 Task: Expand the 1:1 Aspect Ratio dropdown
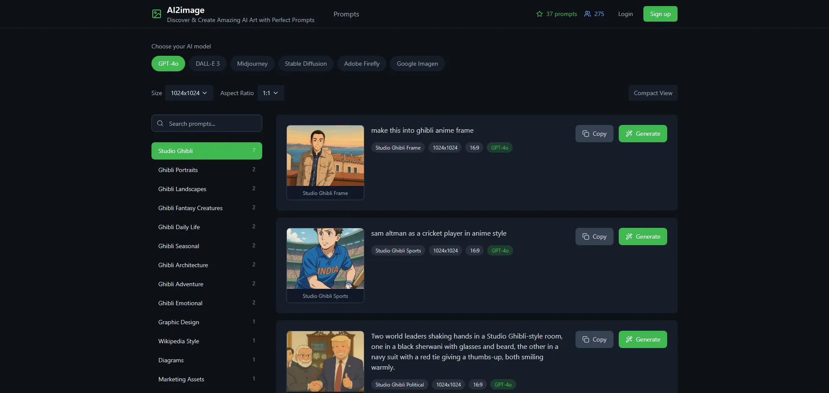pos(270,93)
